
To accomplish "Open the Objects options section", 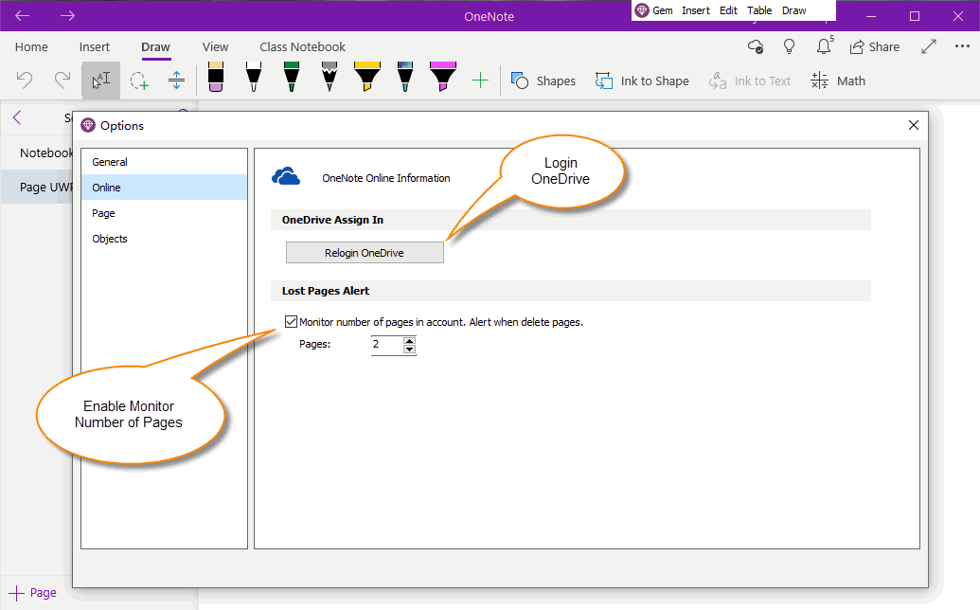I will (x=109, y=239).
